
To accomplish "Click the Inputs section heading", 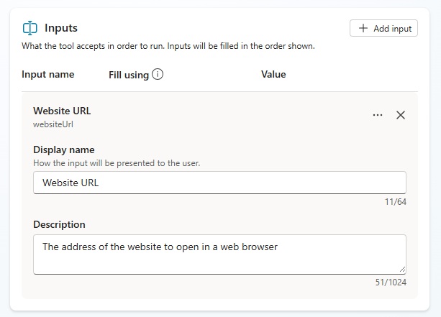I will pyautogui.click(x=61, y=28).
